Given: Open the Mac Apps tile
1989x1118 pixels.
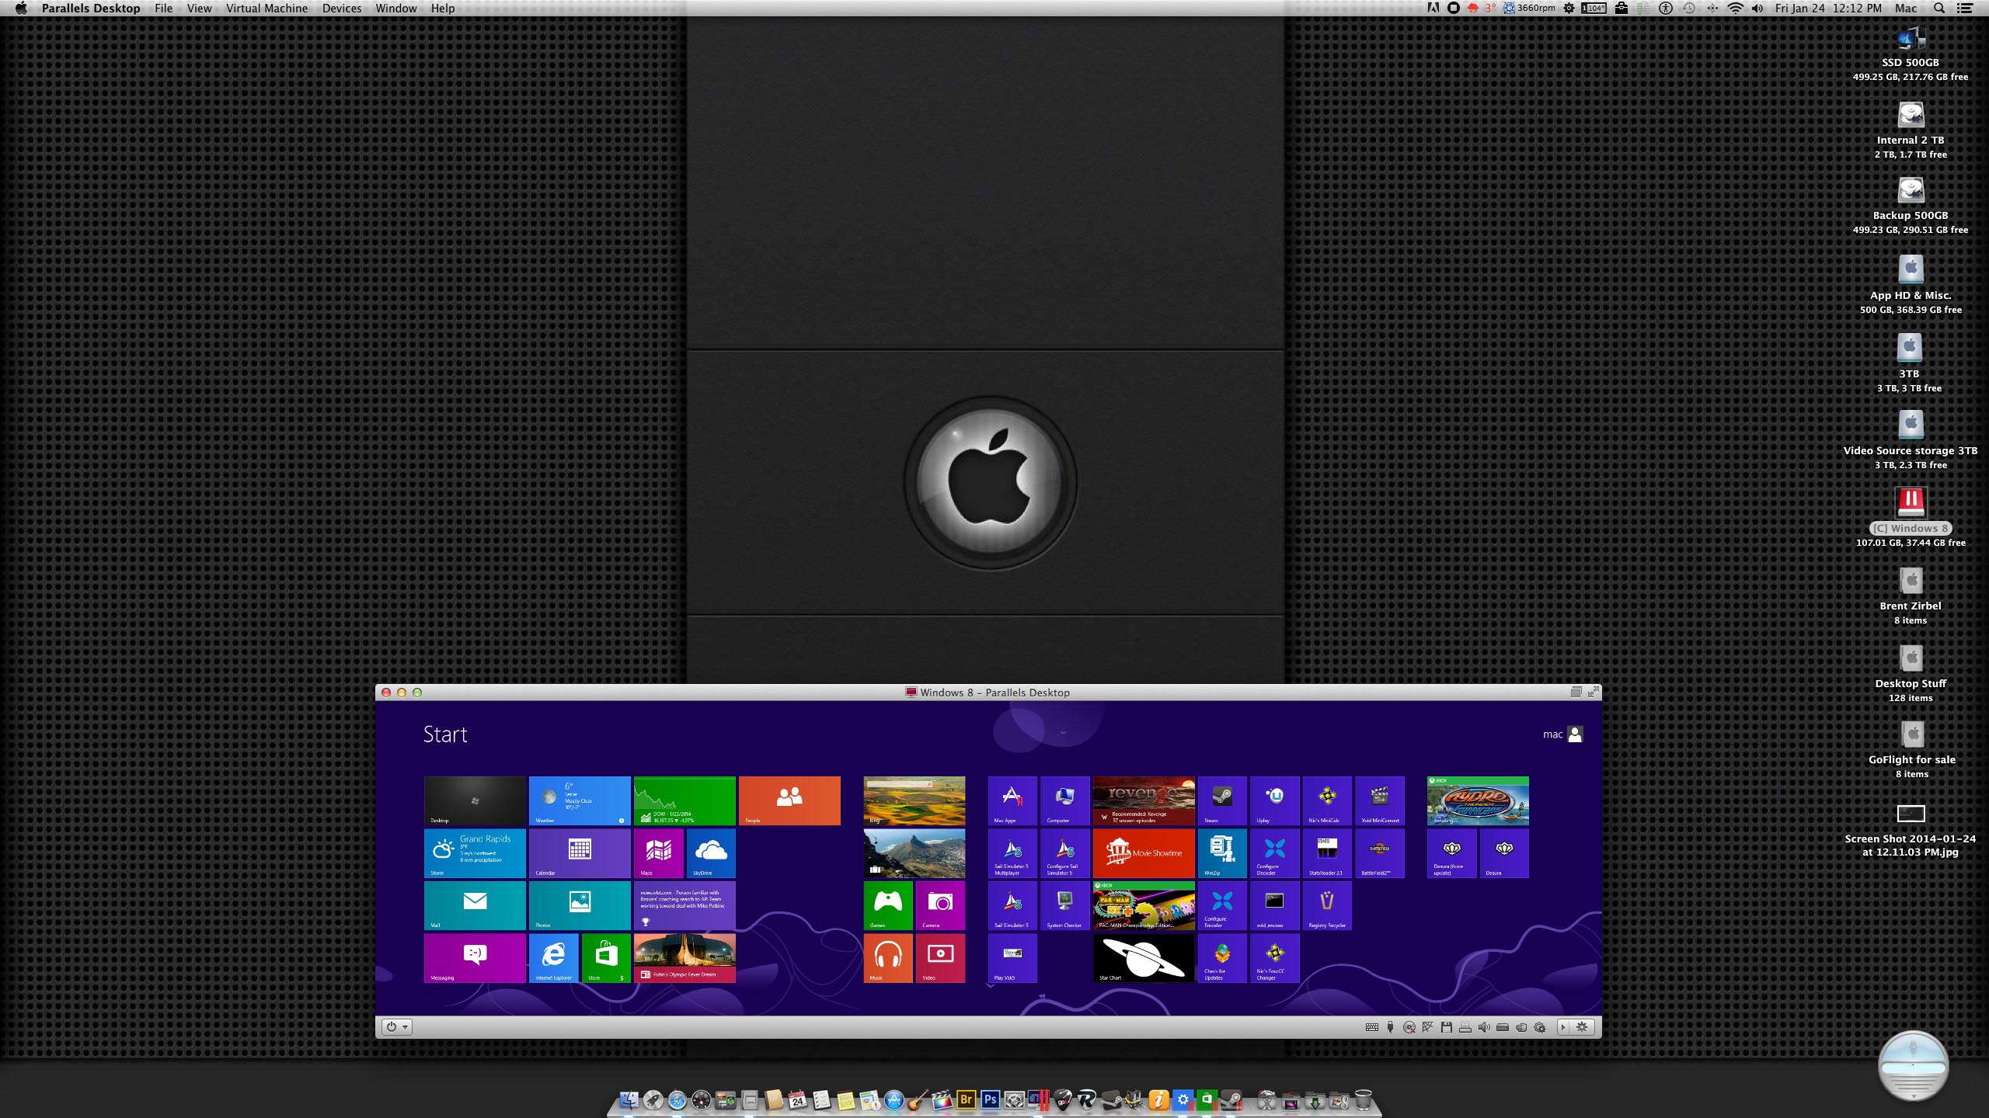Looking at the screenshot, I should pos(1012,800).
